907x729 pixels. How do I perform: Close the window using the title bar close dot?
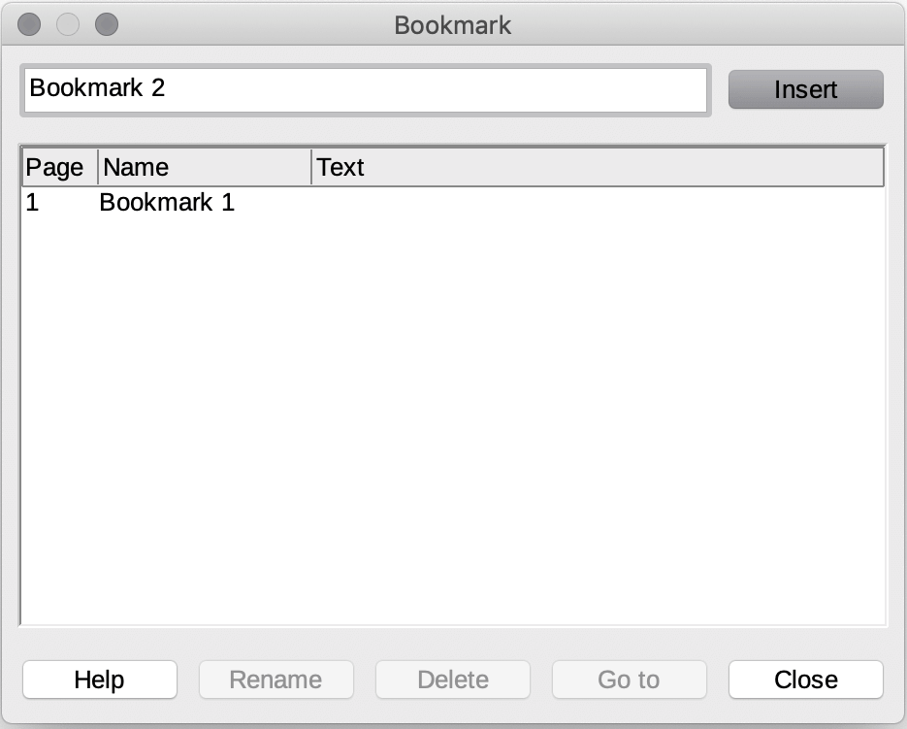click(30, 24)
